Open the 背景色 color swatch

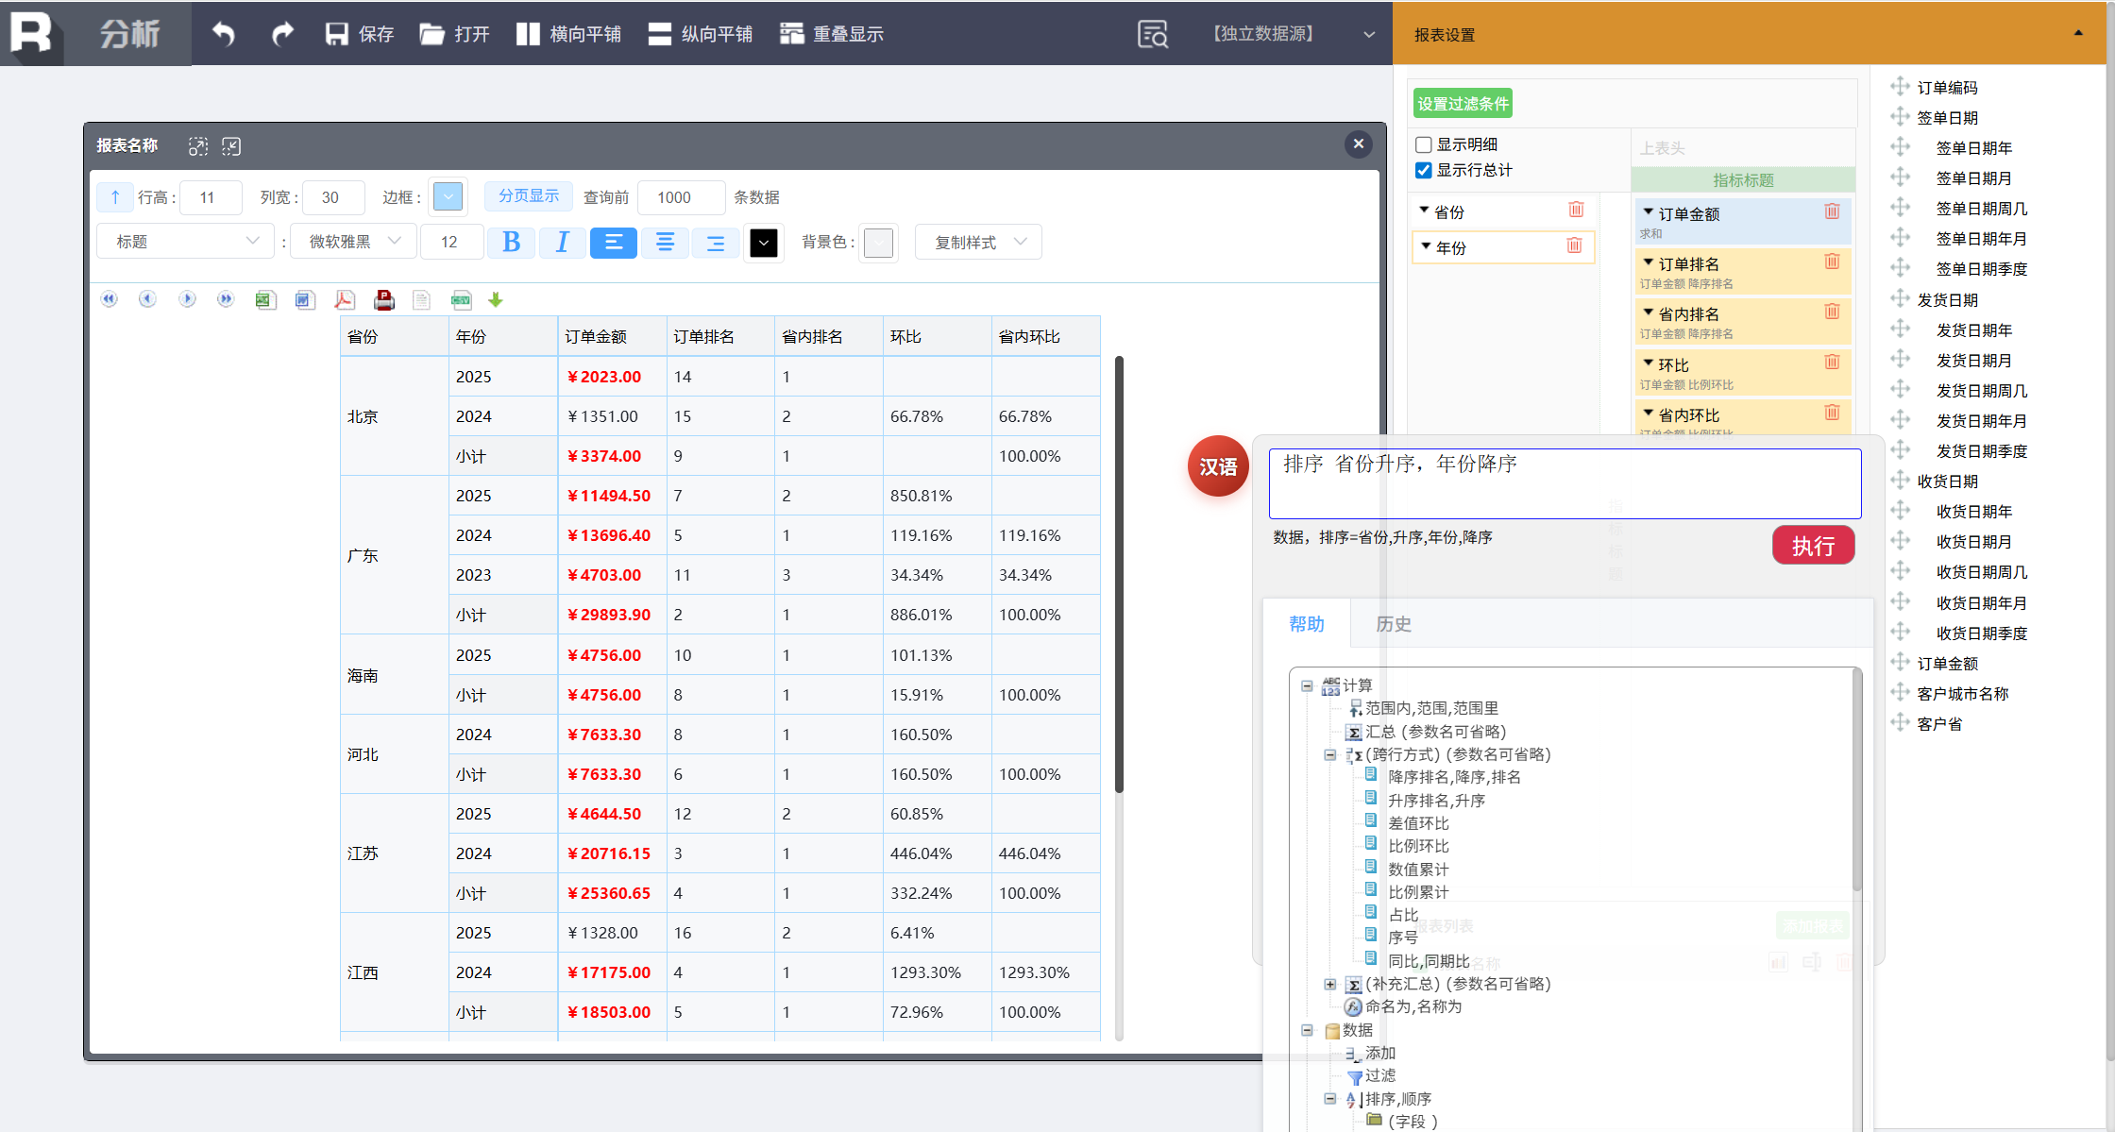(878, 243)
